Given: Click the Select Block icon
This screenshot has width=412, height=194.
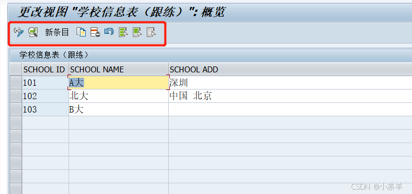Looking at the screenshot, I should [137, 32].
